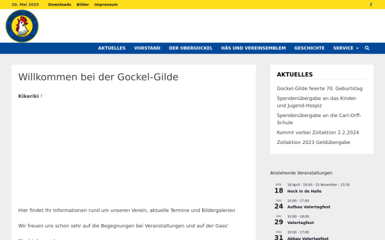
Task: Go to the Vorstand page
Action: [x=147, y=48]
